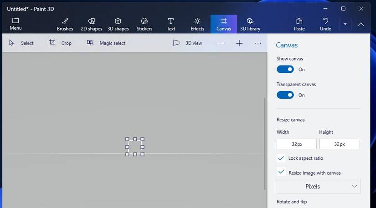This screenshot has width=376, height=208.
Task: Zoom in with the plus button
Action: click(x=239, y=43)
